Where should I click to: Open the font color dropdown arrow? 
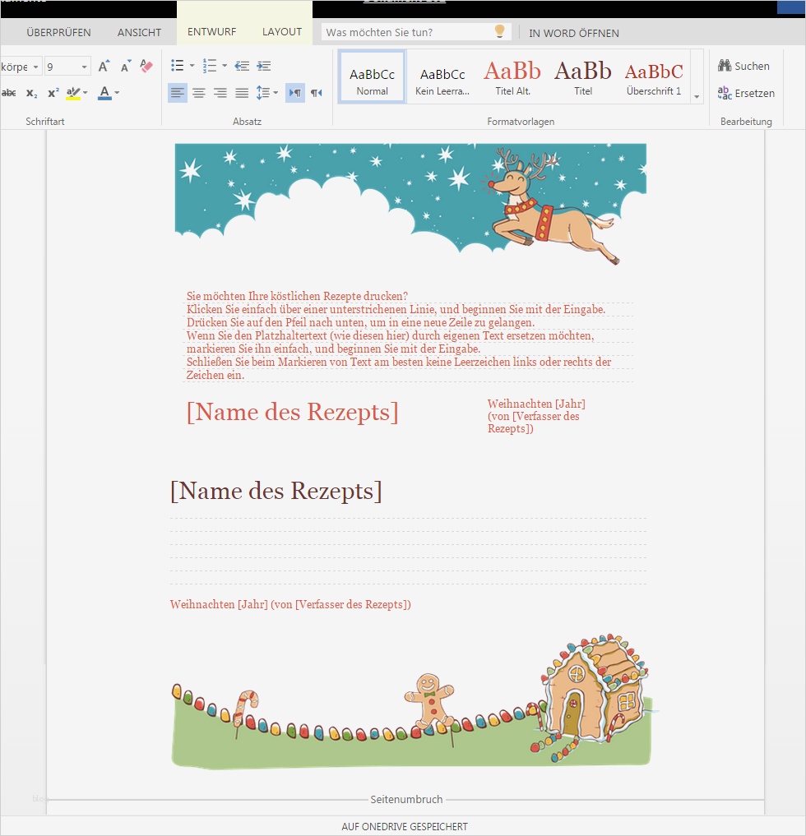point(116,93)
